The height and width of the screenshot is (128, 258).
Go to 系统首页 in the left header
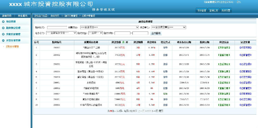tap(7, 16)
